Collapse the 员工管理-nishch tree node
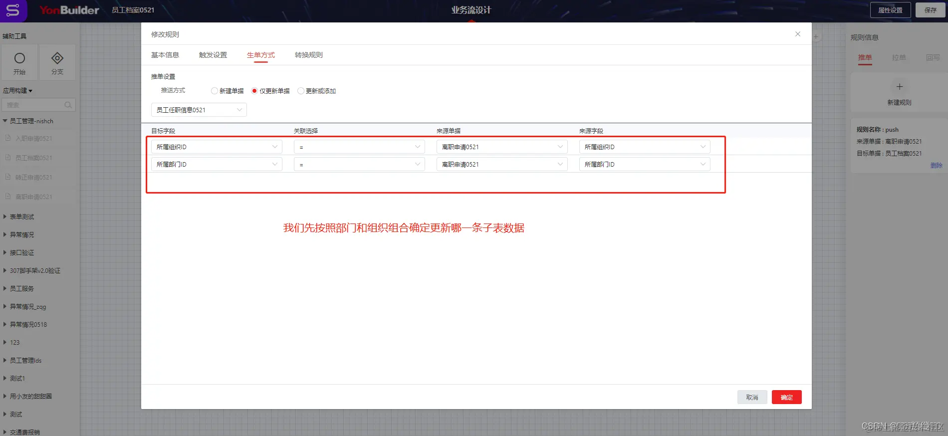 [x=5, y=121]
